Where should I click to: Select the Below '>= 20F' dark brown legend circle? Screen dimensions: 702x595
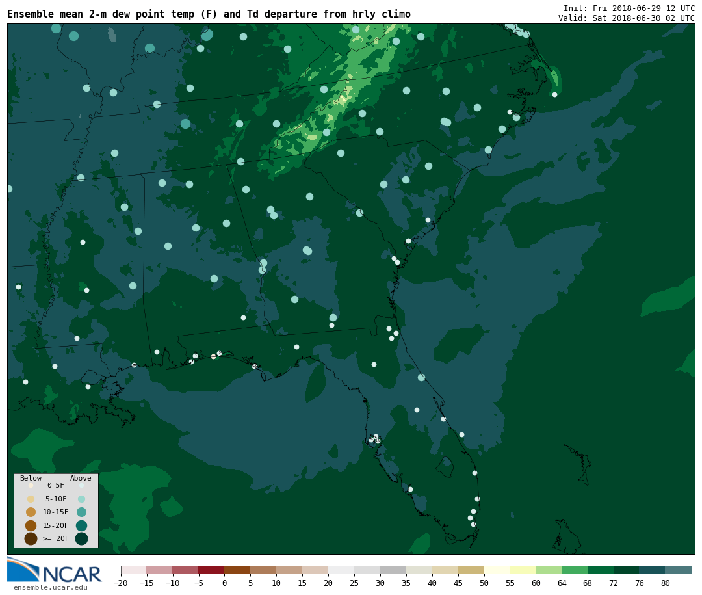click(x=31, y=538)
